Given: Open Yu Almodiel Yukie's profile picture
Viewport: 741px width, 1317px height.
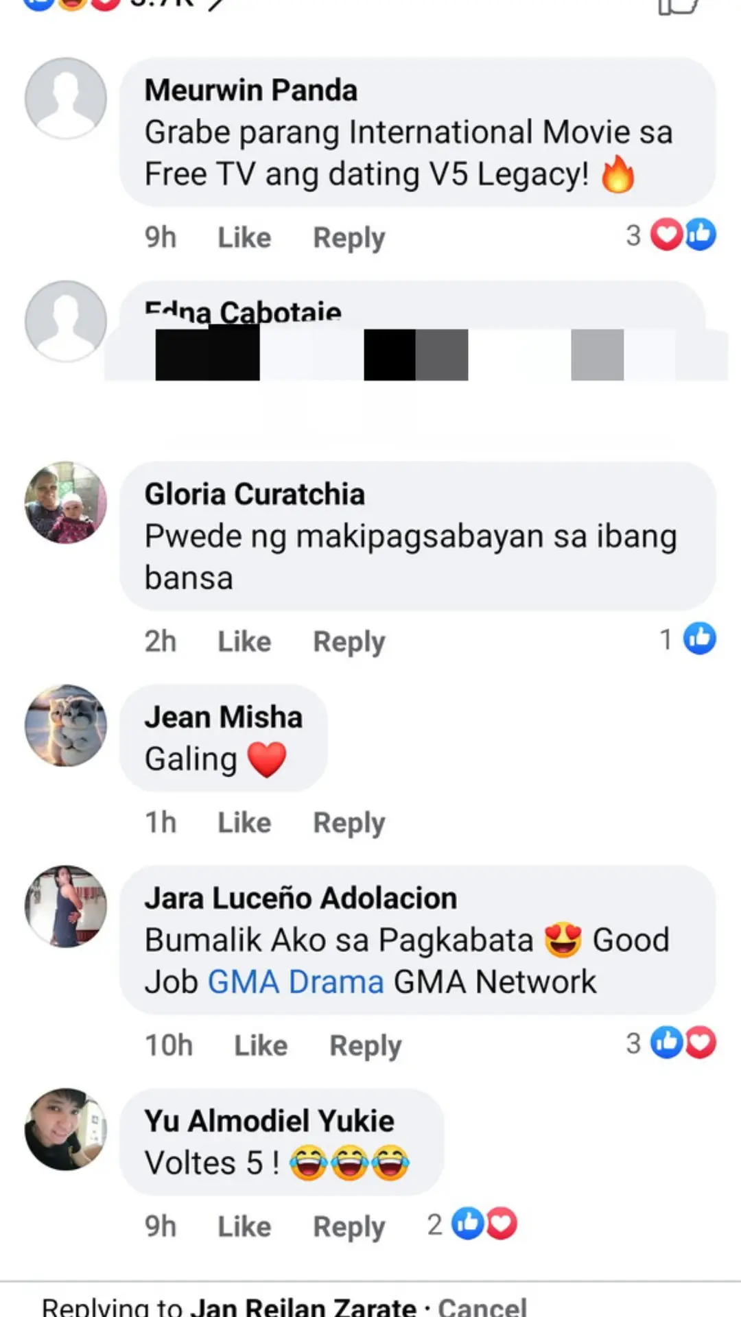Looking at the screenshot, I should (66, 1129).
